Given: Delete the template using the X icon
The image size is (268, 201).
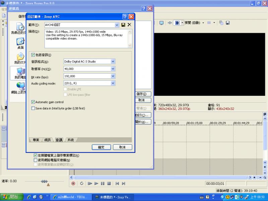Looking at the screenshot, I should coord(129,25).
